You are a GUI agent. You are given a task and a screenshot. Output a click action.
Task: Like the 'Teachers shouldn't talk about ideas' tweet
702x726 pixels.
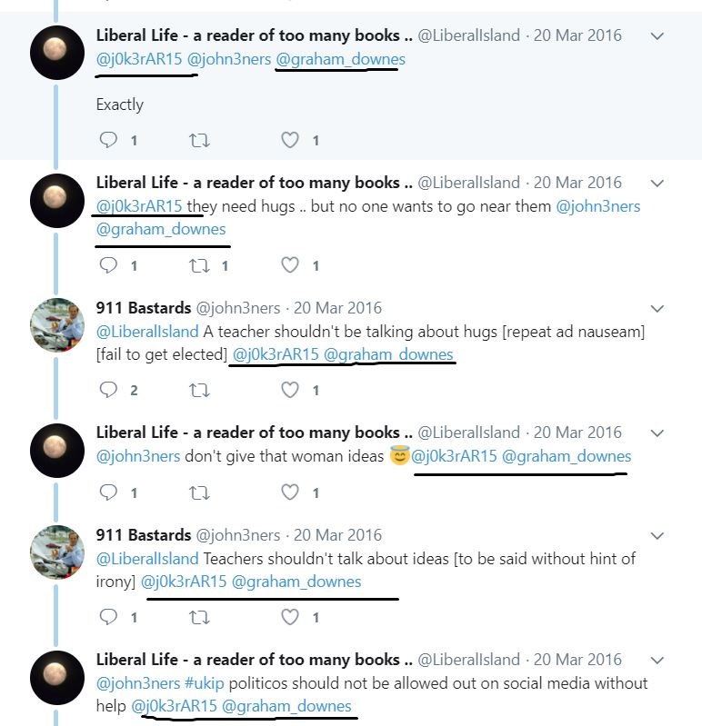(290, 617)
